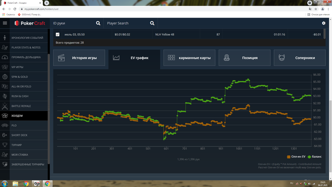Screen dimensions: 332x187
Task: Open All-In or Fold in sidebar
Action: click(x=24, y=86)
